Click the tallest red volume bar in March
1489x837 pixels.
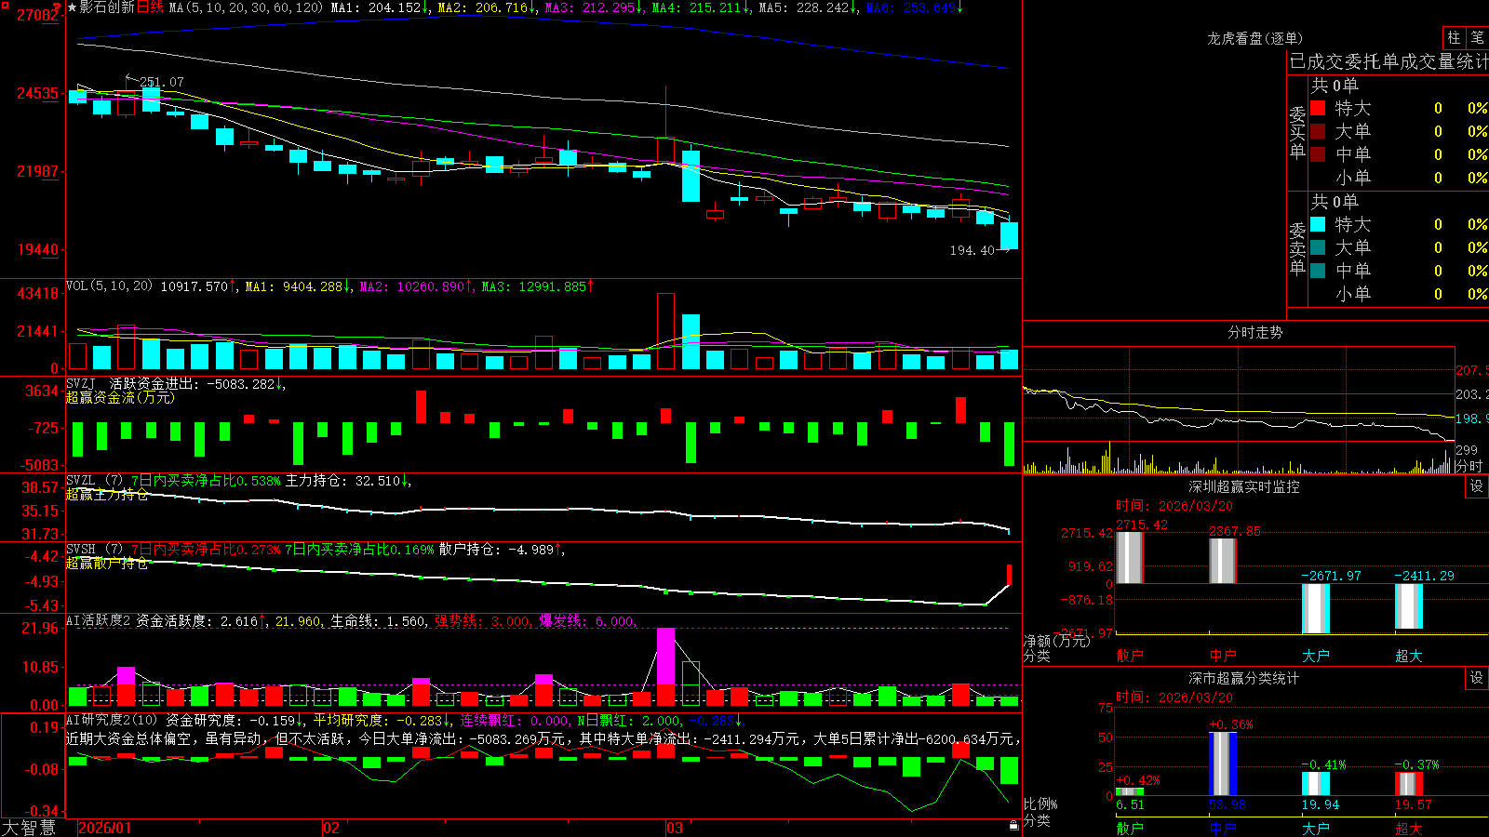pos(665,331)
